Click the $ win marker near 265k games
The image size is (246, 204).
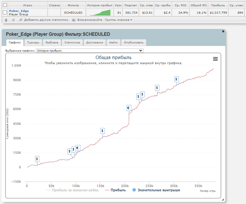point(157,88)
